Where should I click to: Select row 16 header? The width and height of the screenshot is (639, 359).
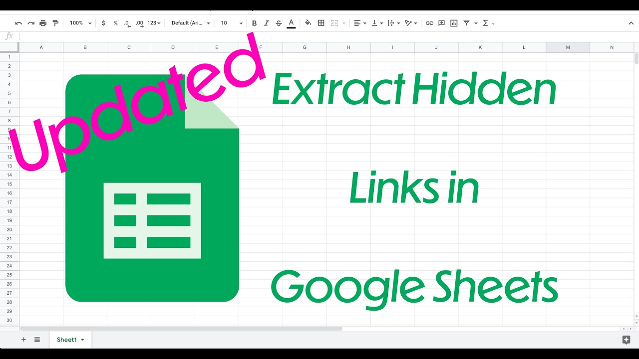tap(9, 193)
